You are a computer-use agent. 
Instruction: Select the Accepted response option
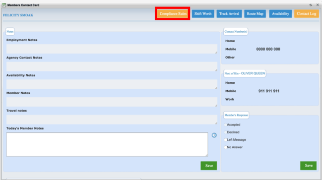[225, 125]
